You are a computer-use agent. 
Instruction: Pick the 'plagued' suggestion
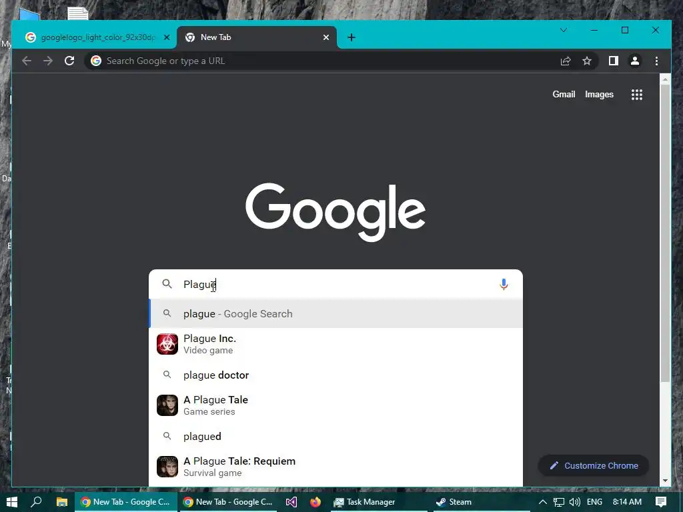click(336, 436)
